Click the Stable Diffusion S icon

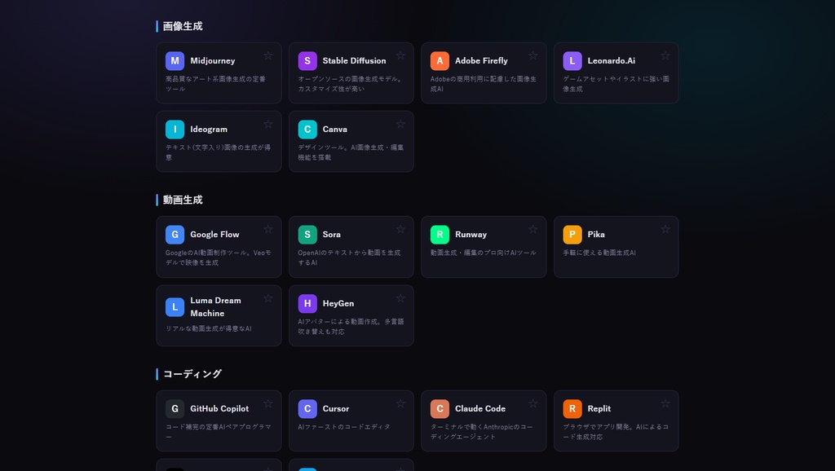307,60
